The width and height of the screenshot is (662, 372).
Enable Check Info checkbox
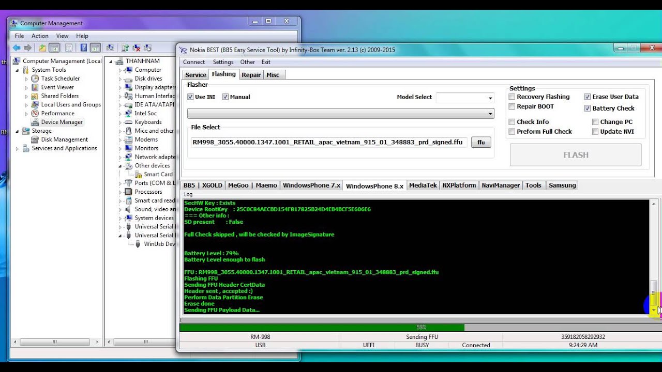click(x=512, y=122)
